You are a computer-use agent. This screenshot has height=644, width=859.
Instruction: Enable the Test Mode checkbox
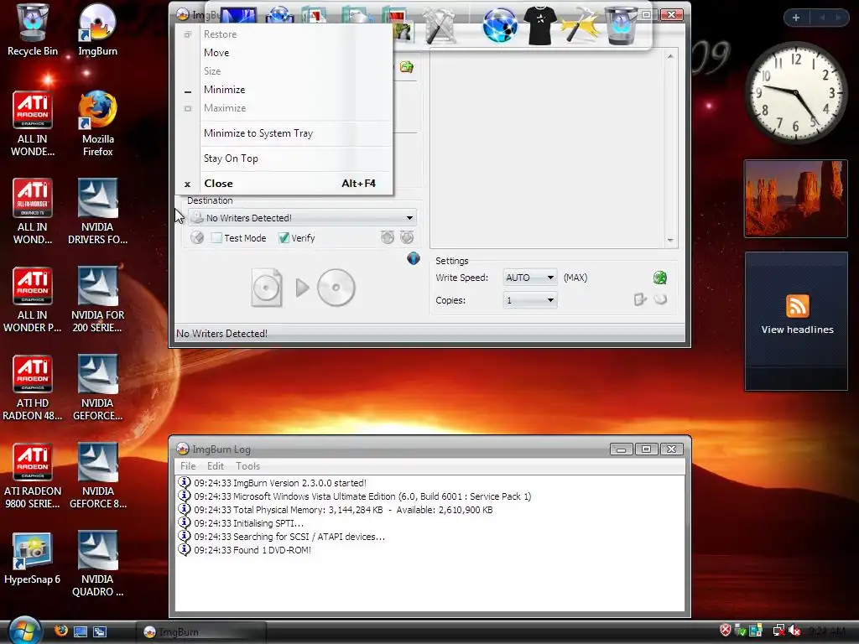point(217,237)
